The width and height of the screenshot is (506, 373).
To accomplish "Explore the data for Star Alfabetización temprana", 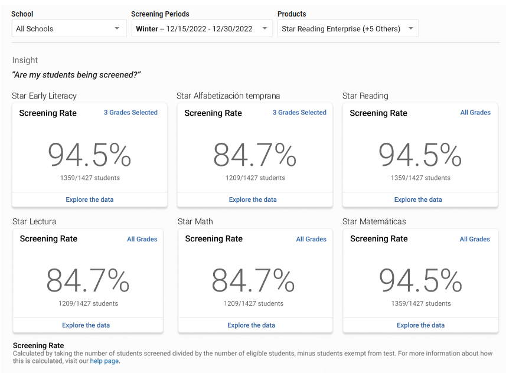I will point(253,199).
